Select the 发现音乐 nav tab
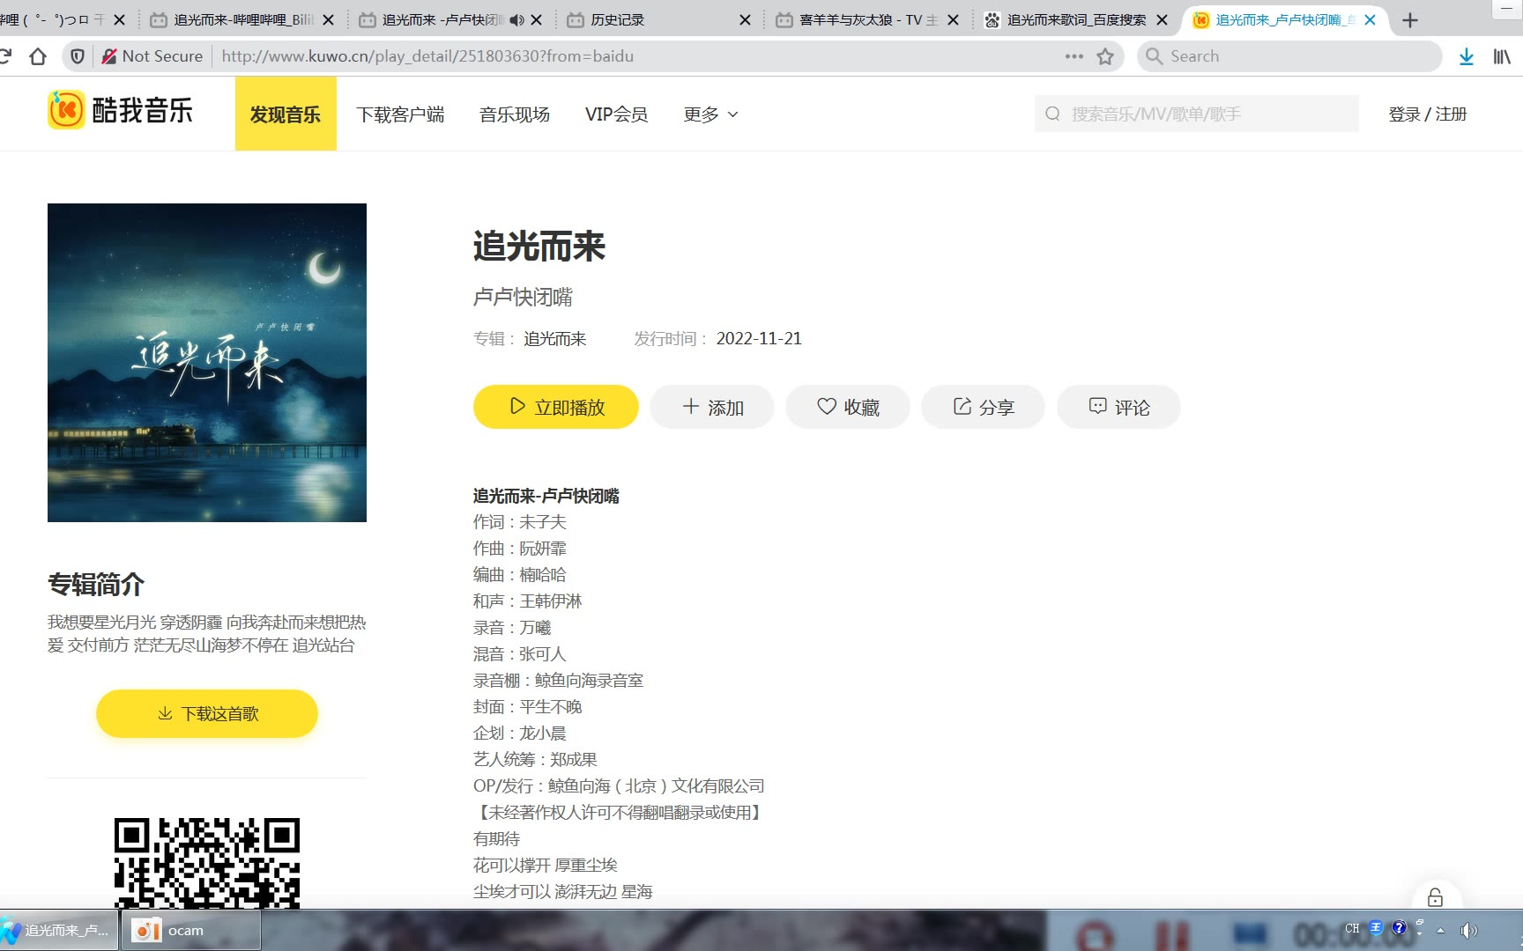 click(x=286, y=114)
